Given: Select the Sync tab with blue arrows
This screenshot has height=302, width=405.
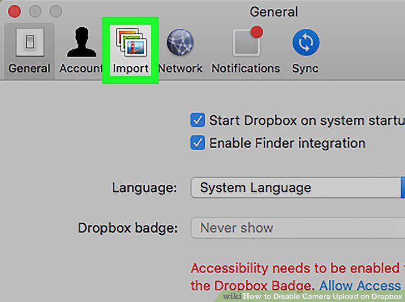Looking at the screenshot, I should click(x=305, y=51).
